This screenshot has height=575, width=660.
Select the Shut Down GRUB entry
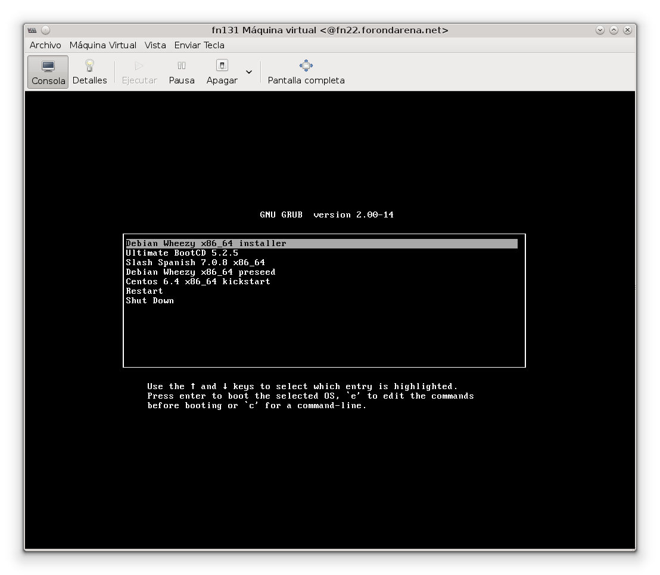click(322, 300)
